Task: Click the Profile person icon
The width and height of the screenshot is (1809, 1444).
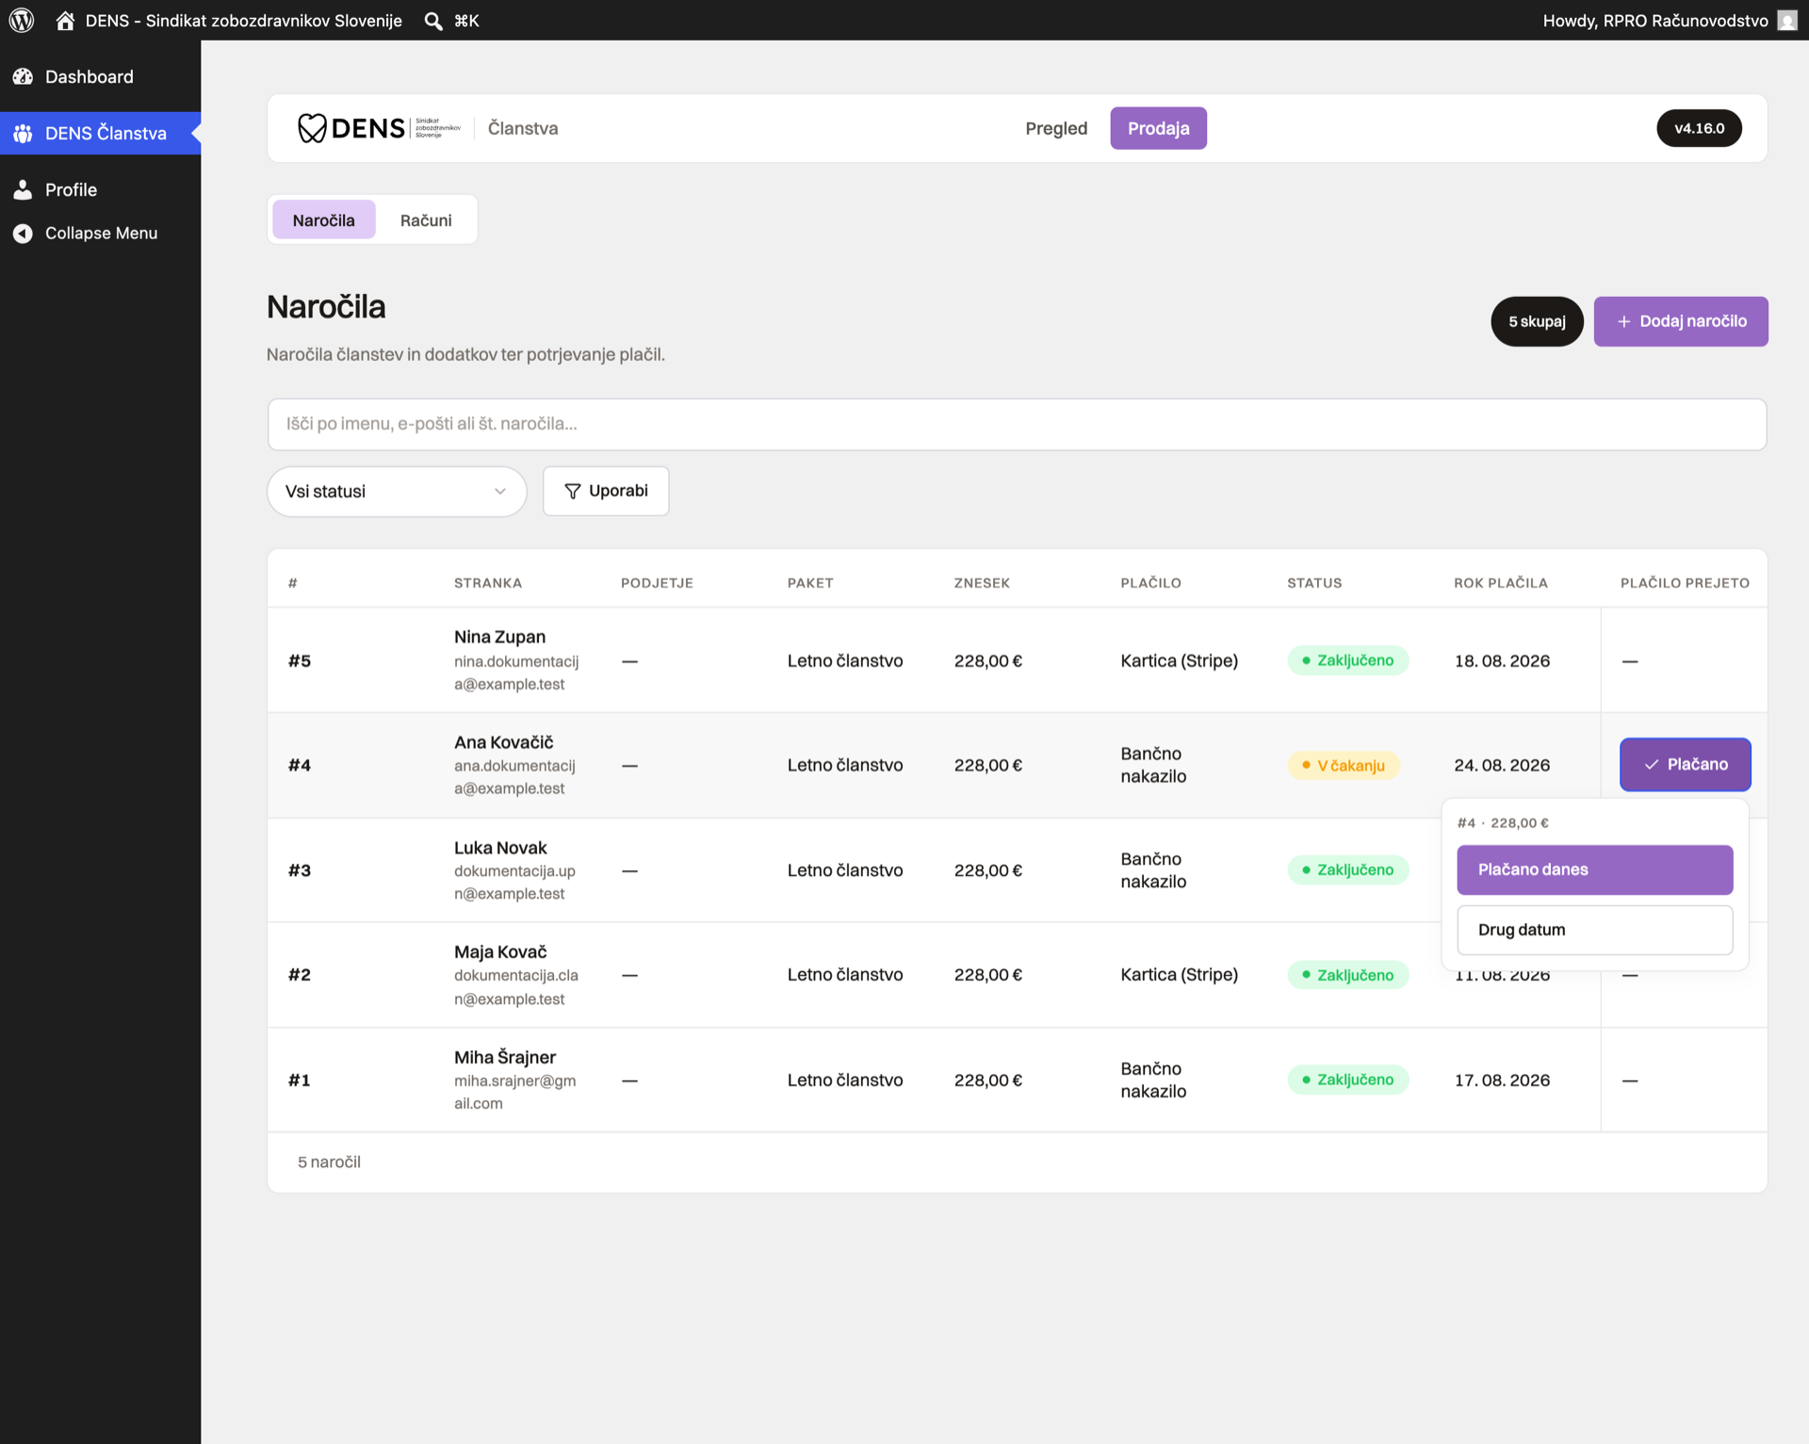Action: click(23, 189)
